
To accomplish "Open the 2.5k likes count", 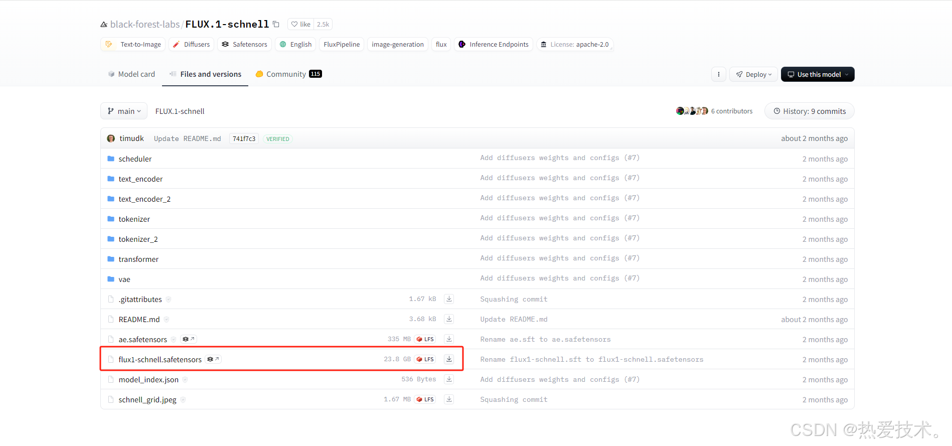I will (323, 24).
